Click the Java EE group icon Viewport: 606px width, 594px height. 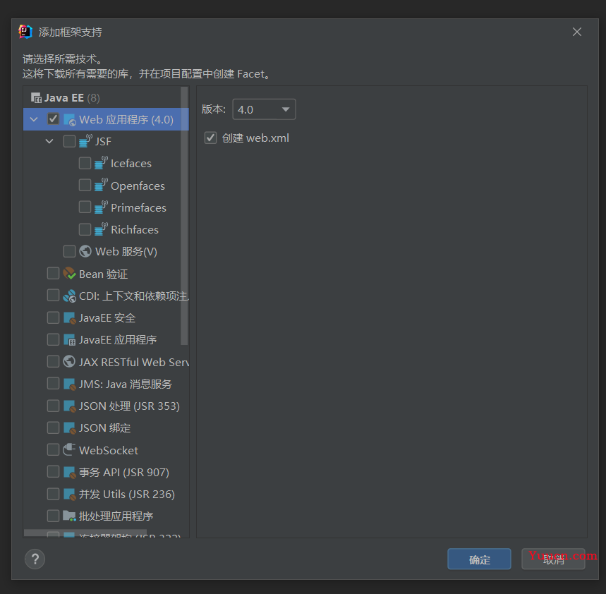[x=36, y=98]
